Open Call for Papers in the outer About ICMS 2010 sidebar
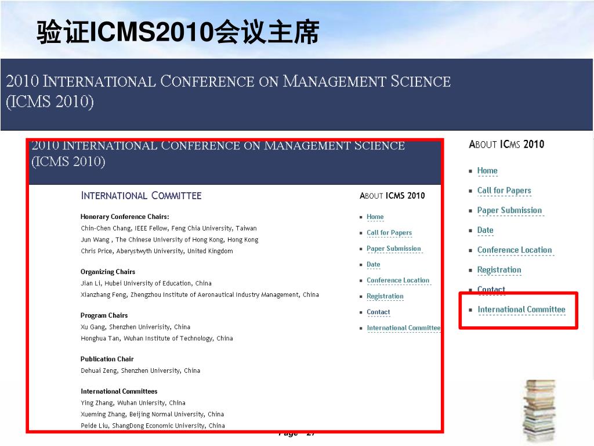Viewport: 594px width, 446px height. pos(504,190)
